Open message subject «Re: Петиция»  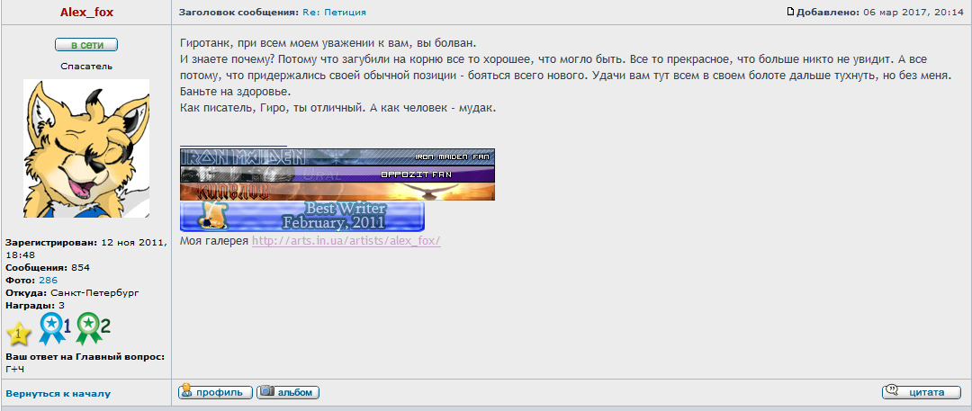(x=334, y=13)
